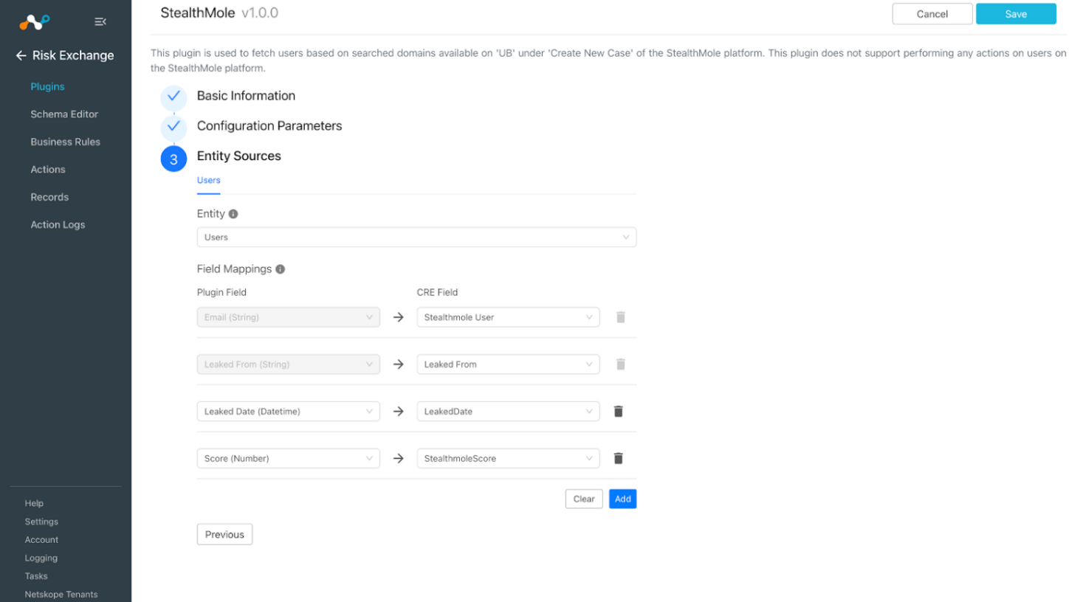Clear the field mappings
The width and height of the screenshot is (1083, 602).
click(x=584, y=499)
